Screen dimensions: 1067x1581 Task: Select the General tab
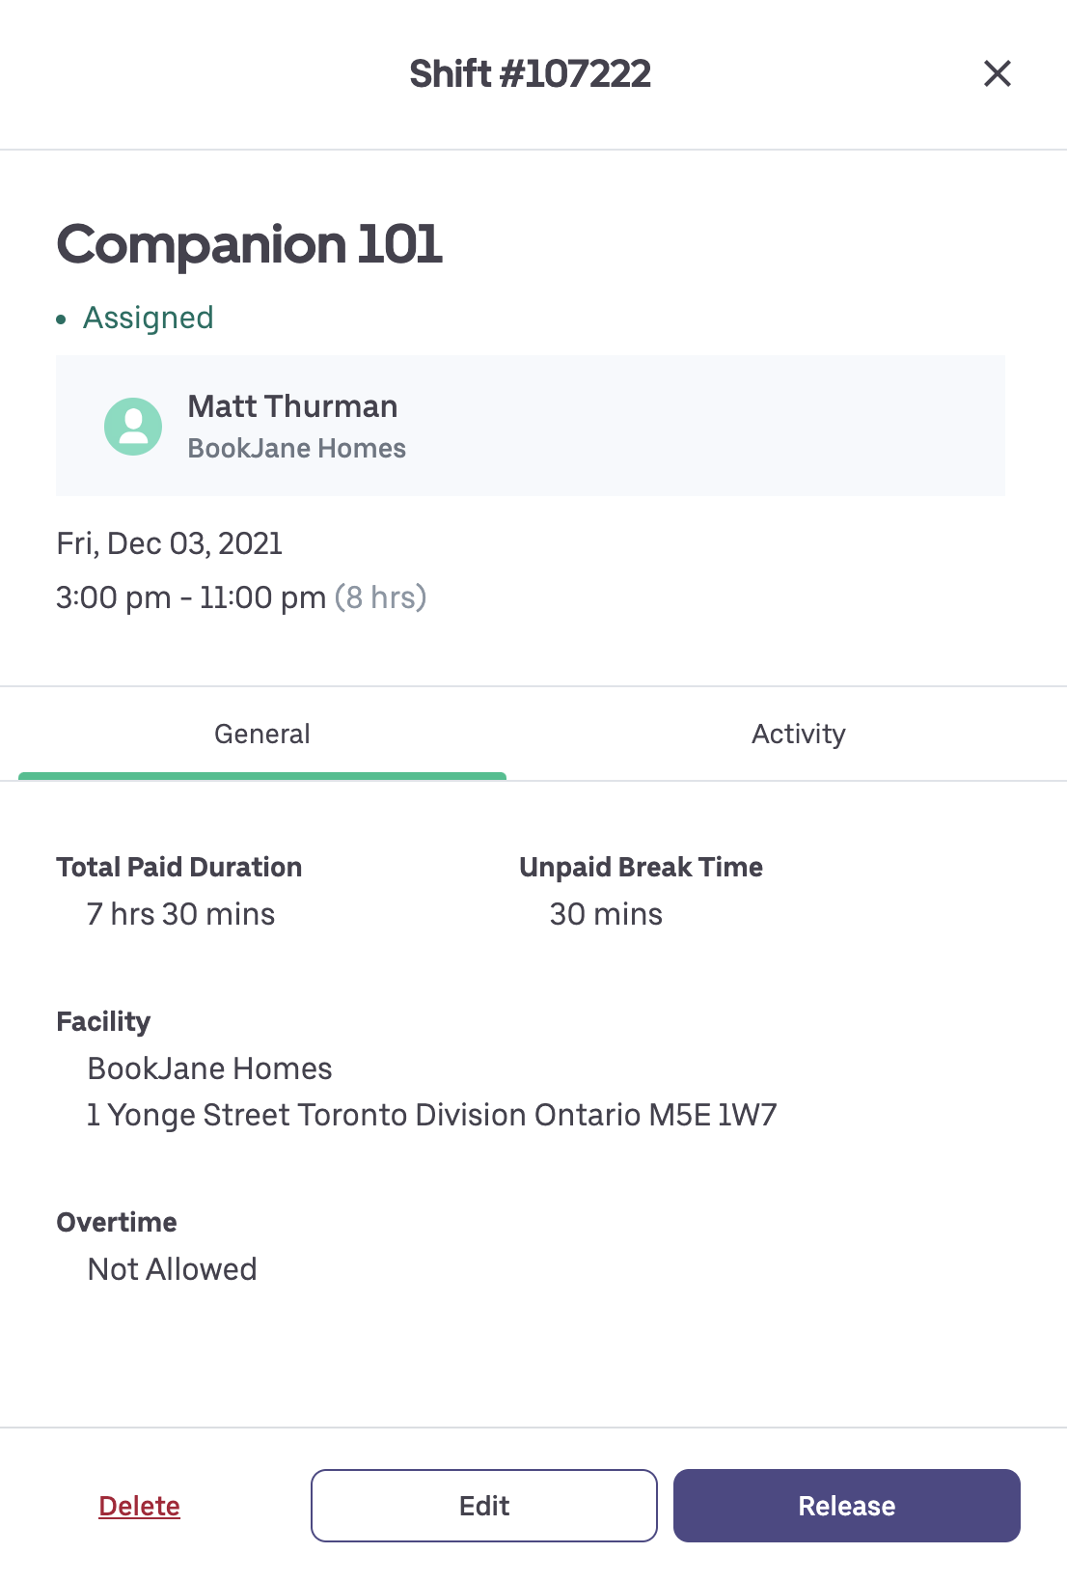tap(262, 735)
